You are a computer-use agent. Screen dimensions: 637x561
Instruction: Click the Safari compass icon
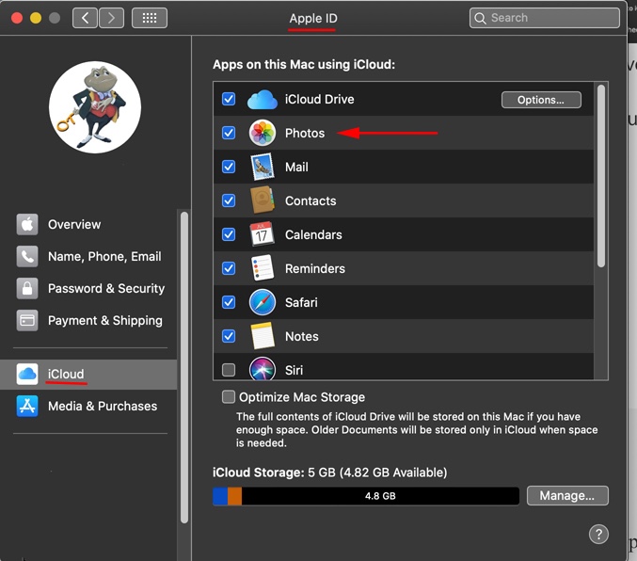click(x=262, y=302)
